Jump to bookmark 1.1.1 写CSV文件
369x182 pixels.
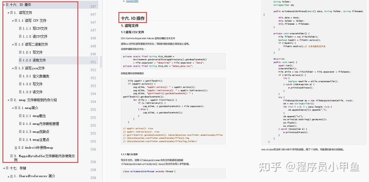coord(35,28)
